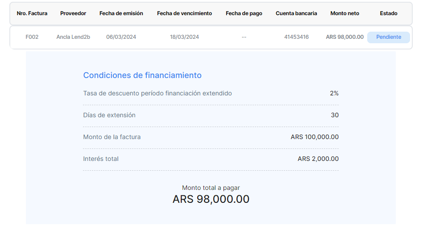The width and height of the screenshot is (427, 226).
Task: Select the 2% discount rate value
Action: click(x=334, y=93)
